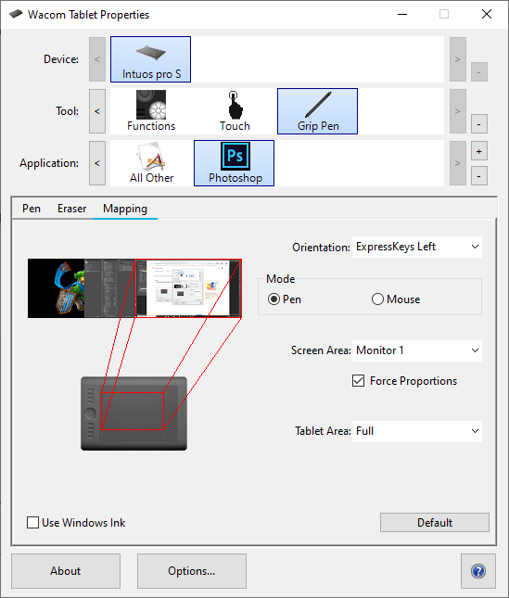Open the Options... dialog

pyautogui.click(x=192, y=571)
